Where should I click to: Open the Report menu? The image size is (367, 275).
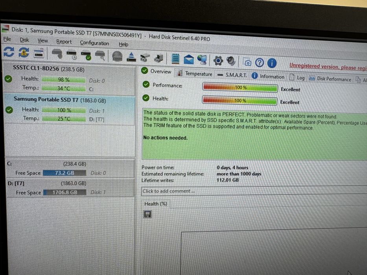coord(64,42)
